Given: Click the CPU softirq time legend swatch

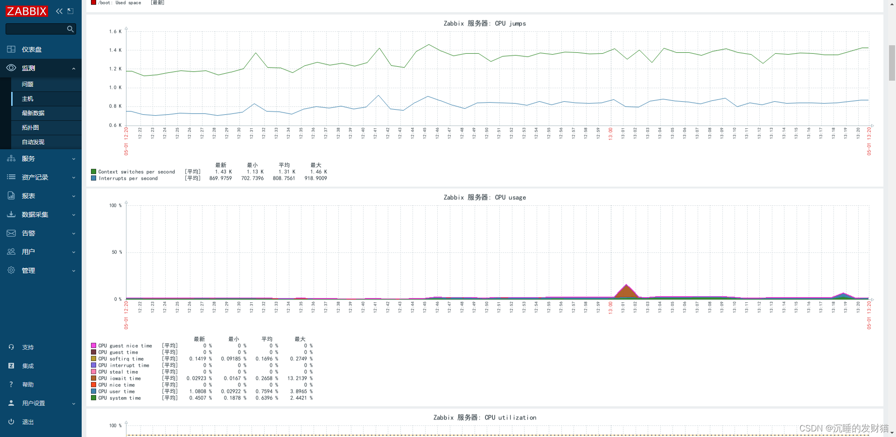Looking at the screenshot, I should [x=94, y=359].
